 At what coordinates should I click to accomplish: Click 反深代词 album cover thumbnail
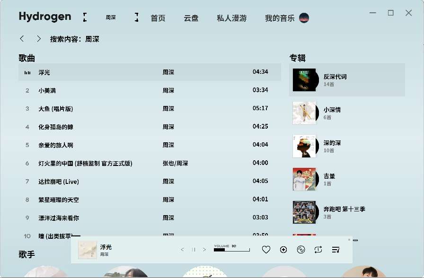(304, 80)
